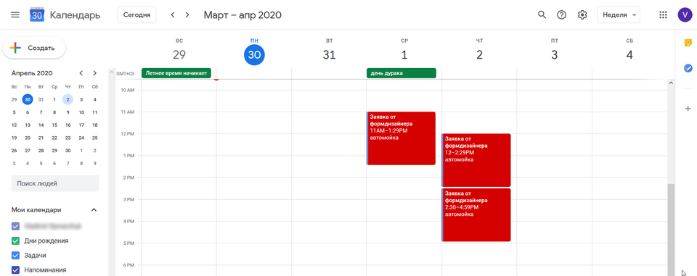Image resolution: width=697 pixels, height=276 pixels.
Task: Open the help question mark menu
Action: coord(561,14)
